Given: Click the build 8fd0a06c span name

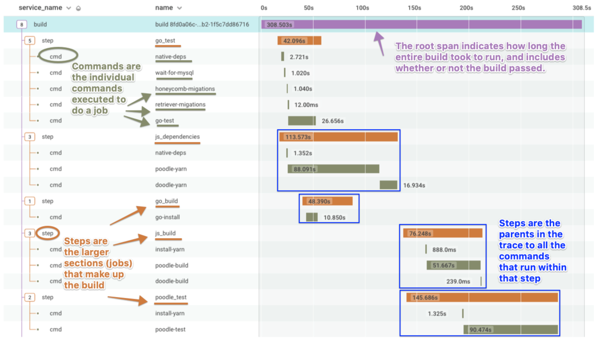Looking at the screenshot, I should coord(202,24).
